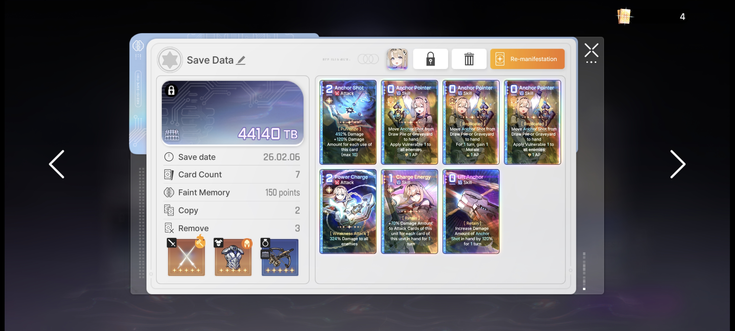Close the Save Data panel
Image resolution: width=735 pixels, height=331 pixels.
click(591, 50)
